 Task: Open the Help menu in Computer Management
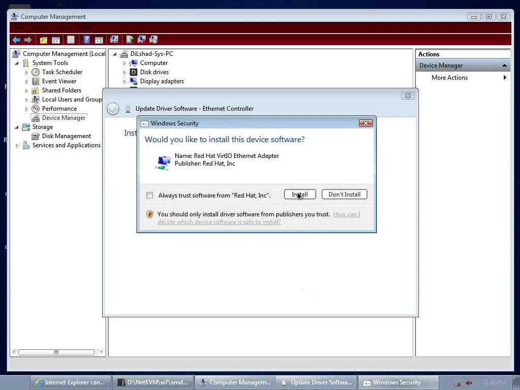click(85, 27)
